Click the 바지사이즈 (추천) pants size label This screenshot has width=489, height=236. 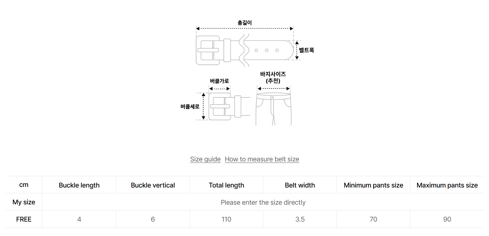[273, 77]
